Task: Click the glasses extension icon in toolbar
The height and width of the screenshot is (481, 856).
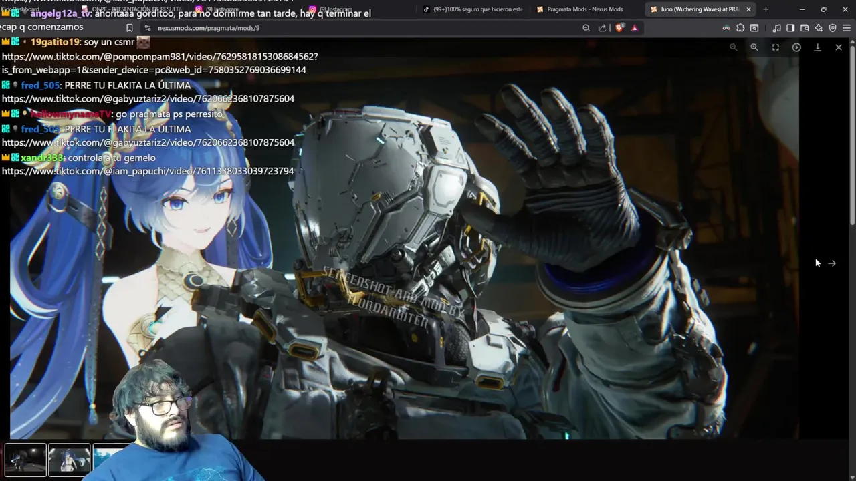Action: click(726, 28)
